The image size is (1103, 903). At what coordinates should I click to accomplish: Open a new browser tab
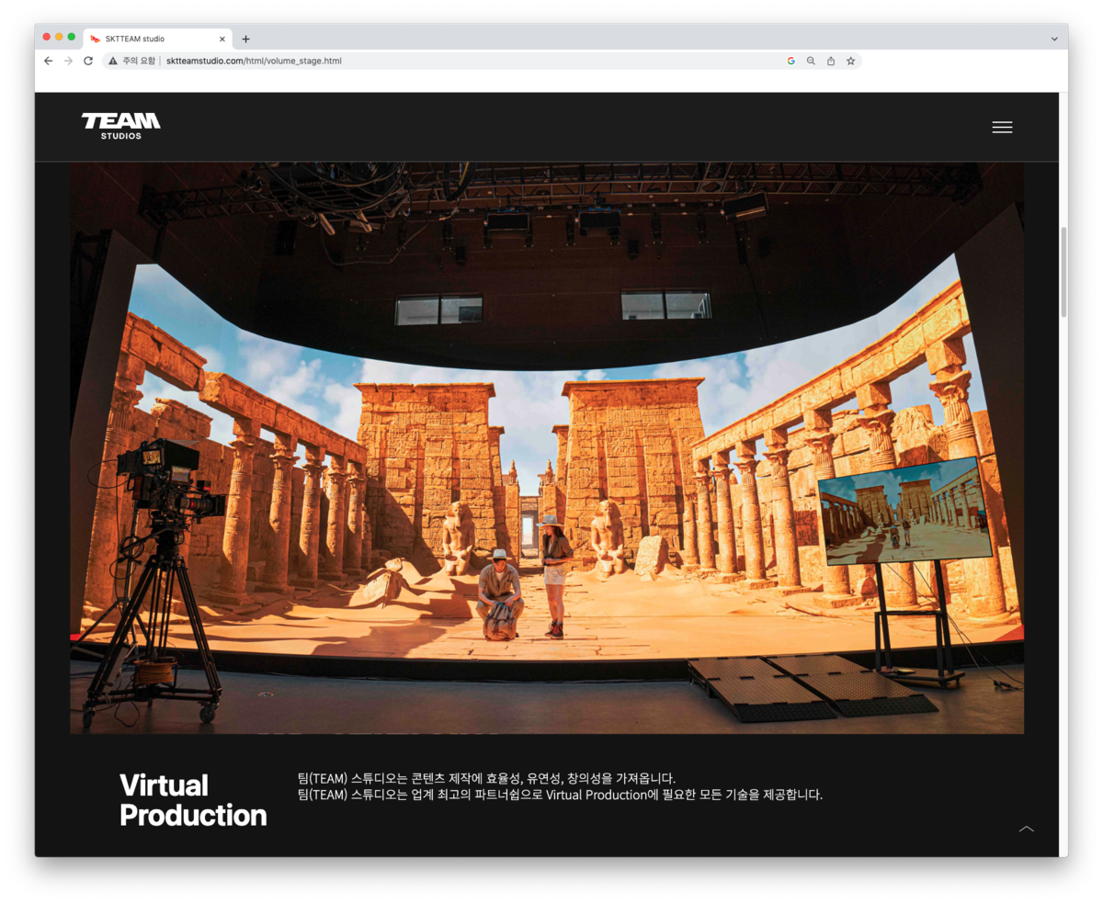(245, 39)
